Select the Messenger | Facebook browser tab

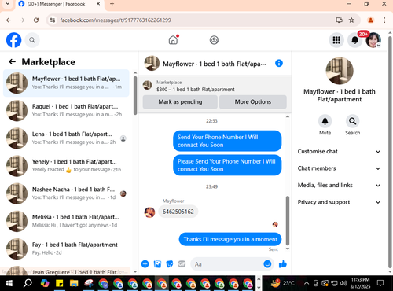(60, 4)
